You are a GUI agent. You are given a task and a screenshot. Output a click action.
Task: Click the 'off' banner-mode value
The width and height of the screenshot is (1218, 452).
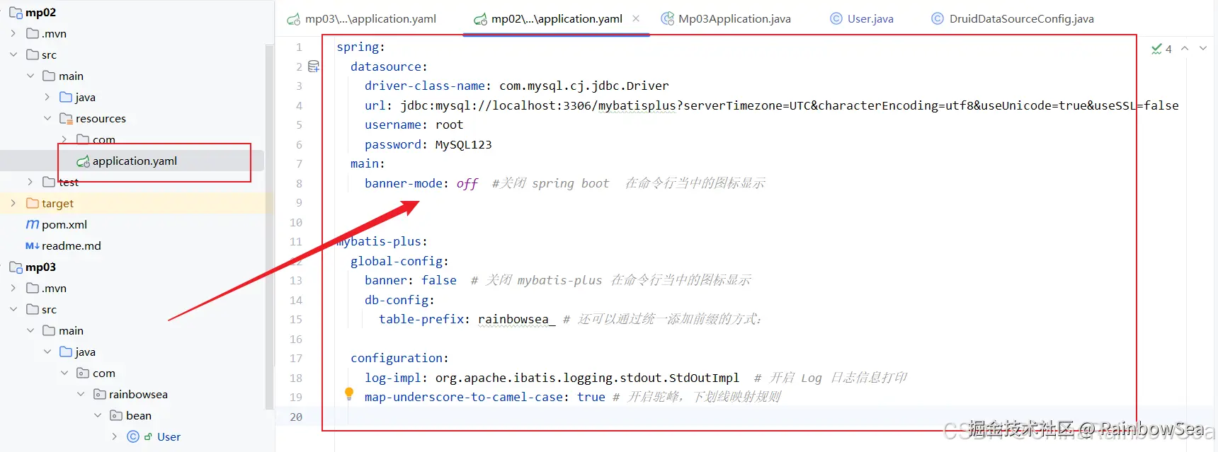[x=467, y=183]
